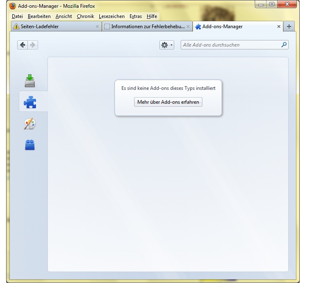The height and width of the screenshot is (283, 314).
Task: Open the Plugins lego brick category
Action: click(x=30, y=145)
